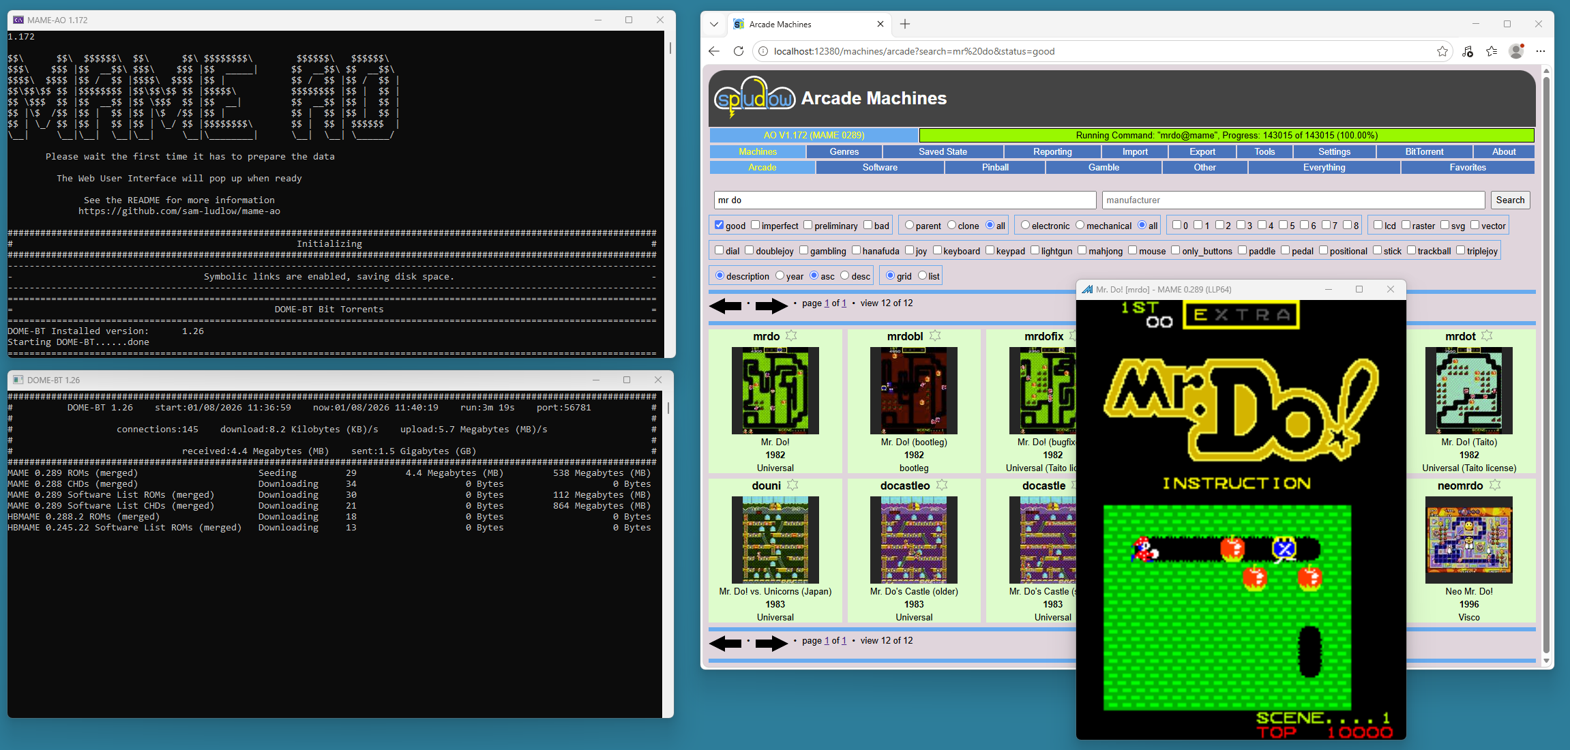Click the browser address bar URL

pyautogui.click(x=914, y=51)
